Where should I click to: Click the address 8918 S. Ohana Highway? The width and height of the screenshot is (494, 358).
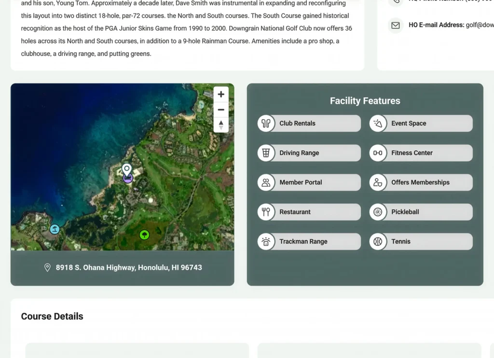(x=129, y=267)
